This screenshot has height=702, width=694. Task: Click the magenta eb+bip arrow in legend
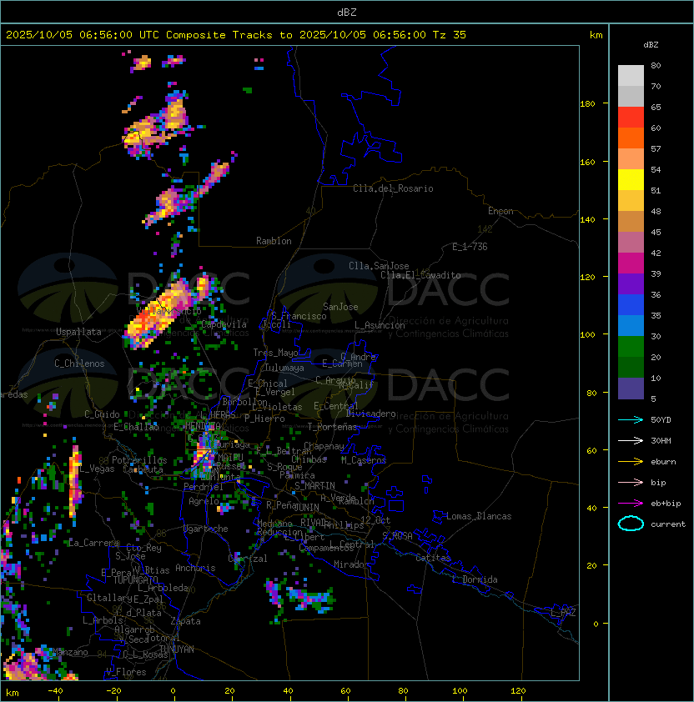click(x=631, y=504)
